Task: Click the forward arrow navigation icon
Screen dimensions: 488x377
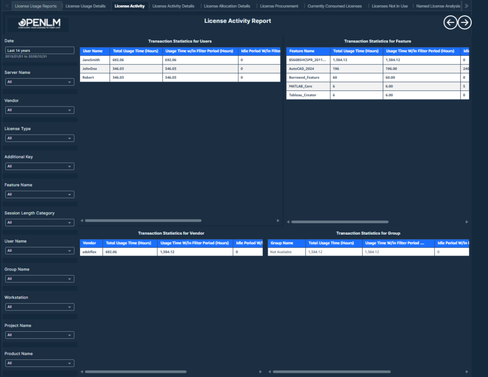Action: (x=465, y=22)
